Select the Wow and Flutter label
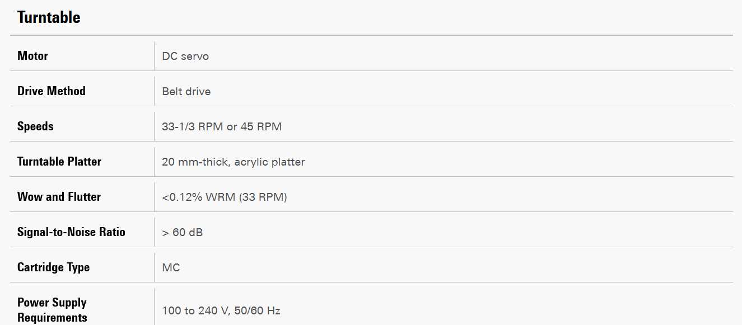Viewport: 742px width, 325px height. 59,197
